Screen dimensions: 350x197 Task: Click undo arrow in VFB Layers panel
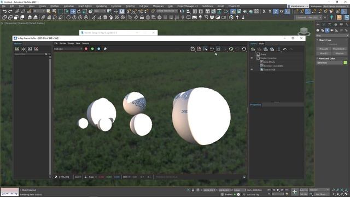[x=285, y=49]
